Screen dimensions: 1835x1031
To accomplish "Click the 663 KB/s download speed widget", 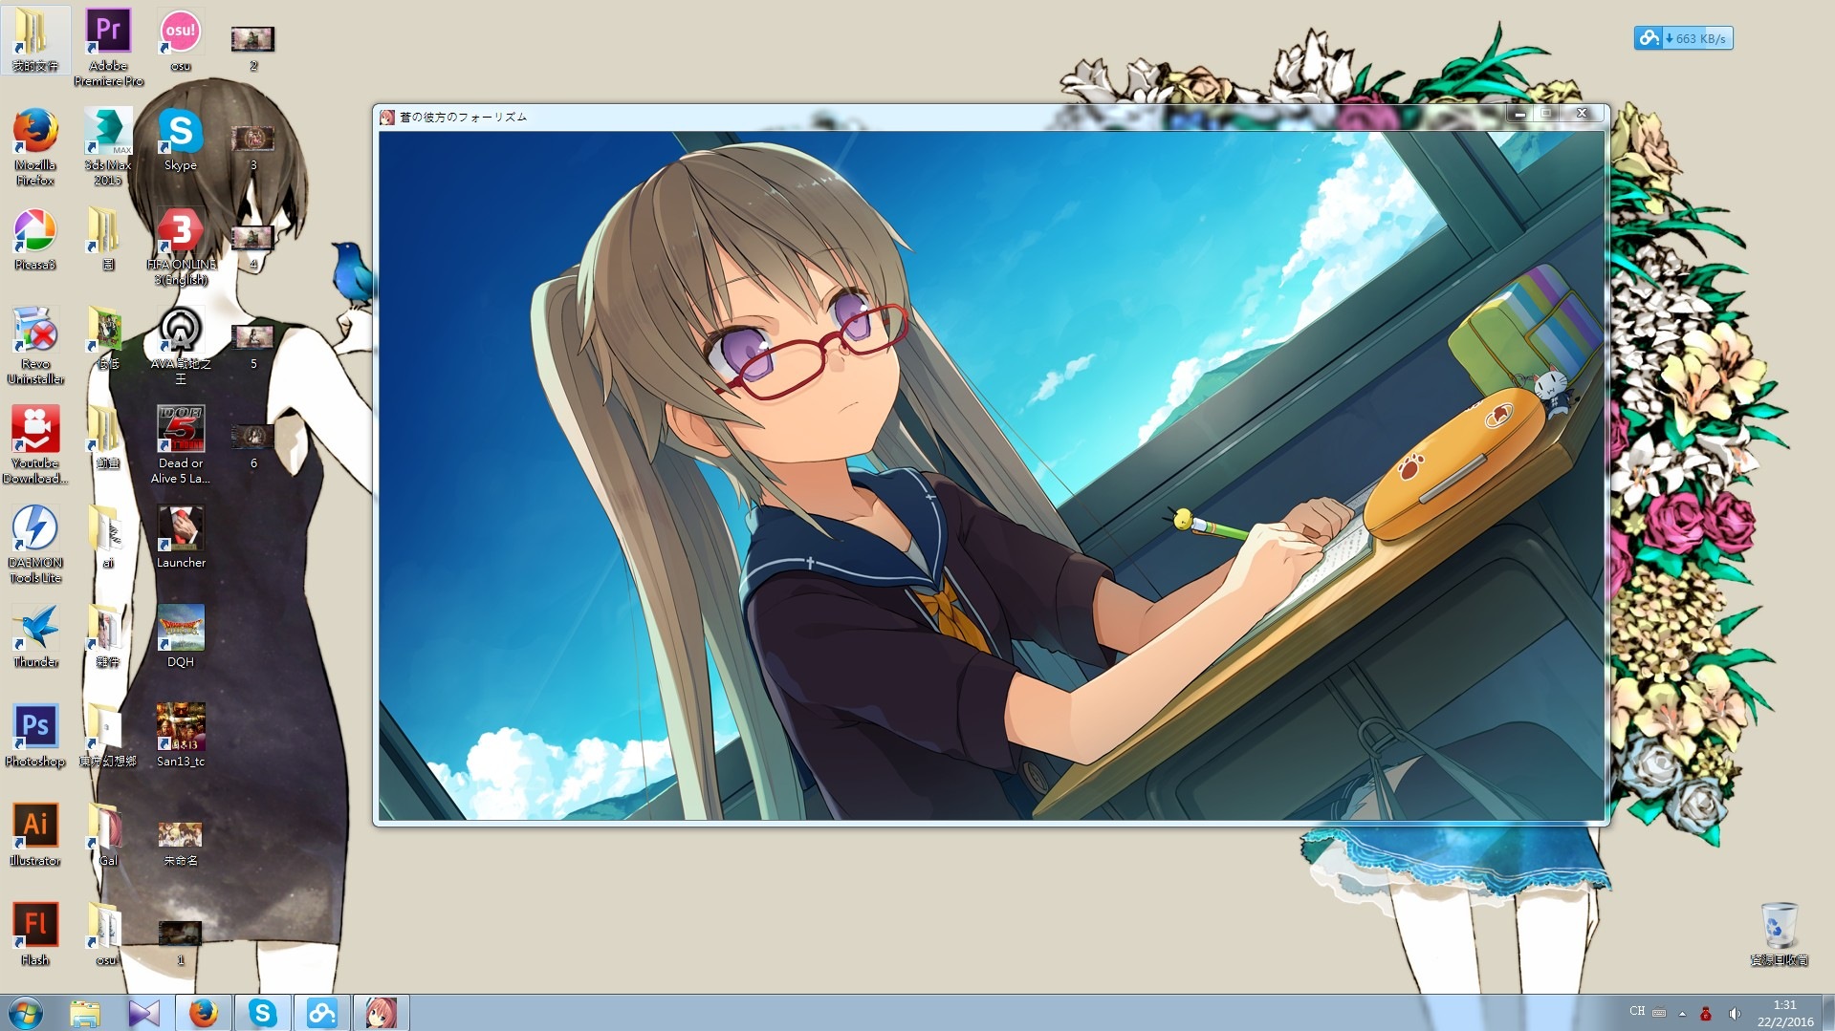I will click(x=1684, y=38).
